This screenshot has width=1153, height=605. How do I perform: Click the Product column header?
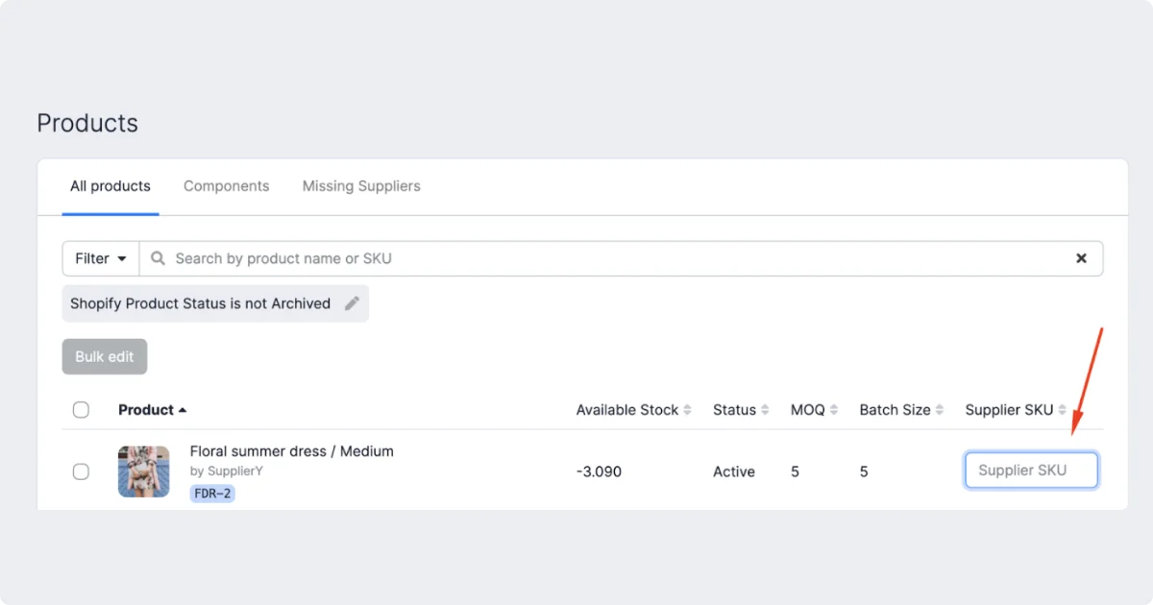[x=146, y=410]
